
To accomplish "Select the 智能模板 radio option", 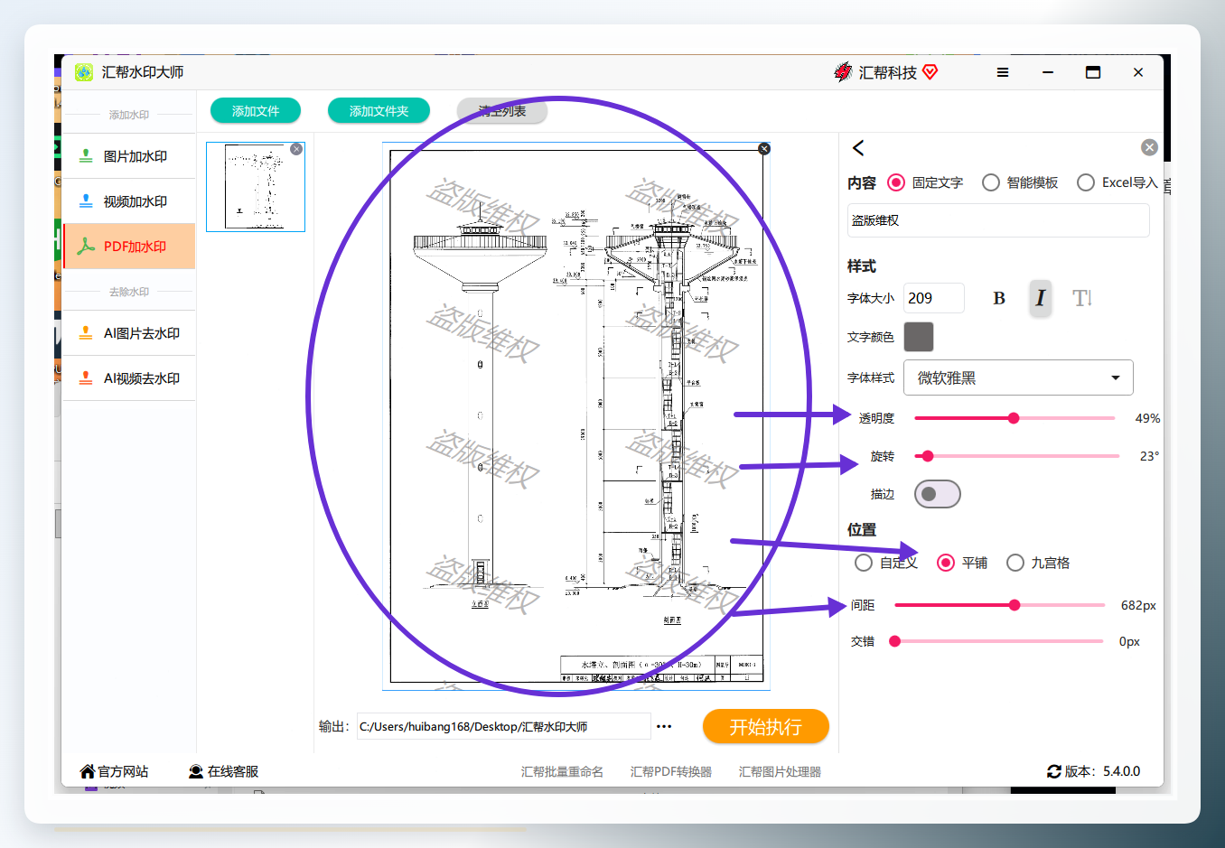I will tap(991, 182).
